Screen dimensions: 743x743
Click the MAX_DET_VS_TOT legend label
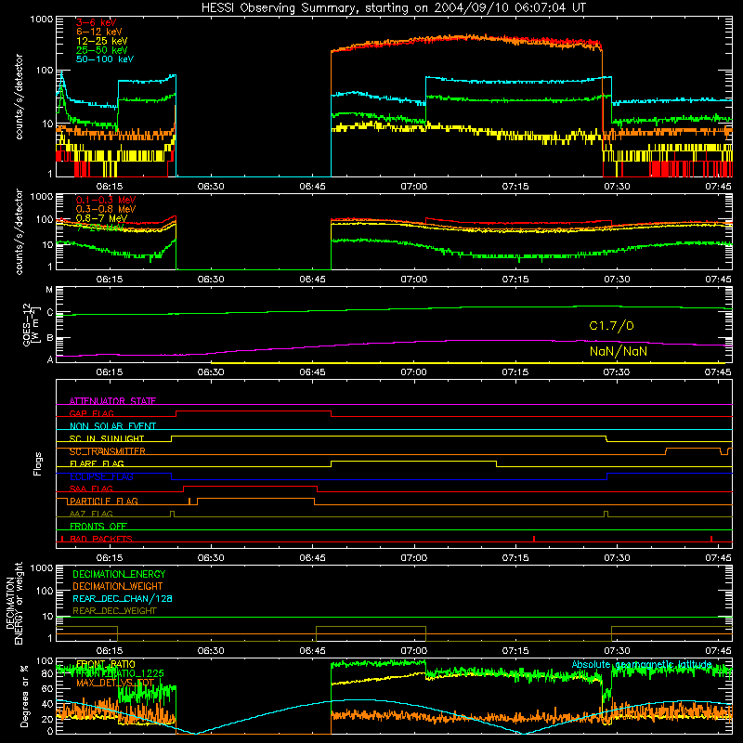(115, 683)
